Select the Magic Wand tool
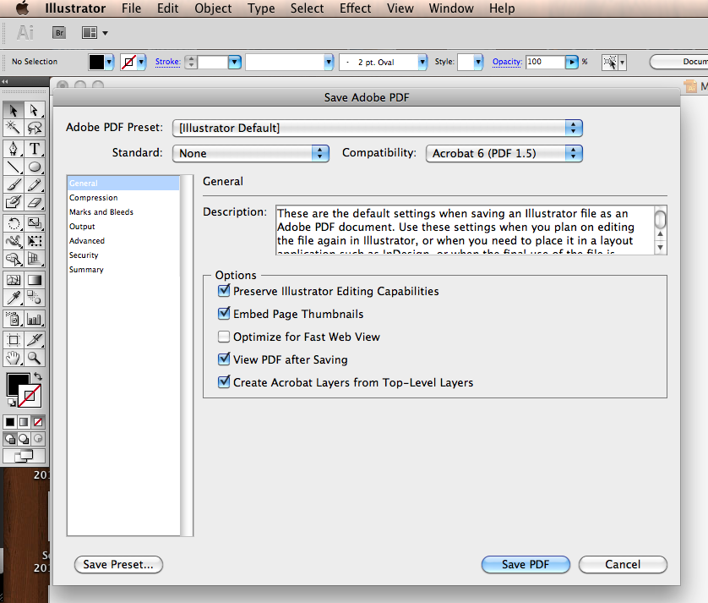 pos(14,128)
